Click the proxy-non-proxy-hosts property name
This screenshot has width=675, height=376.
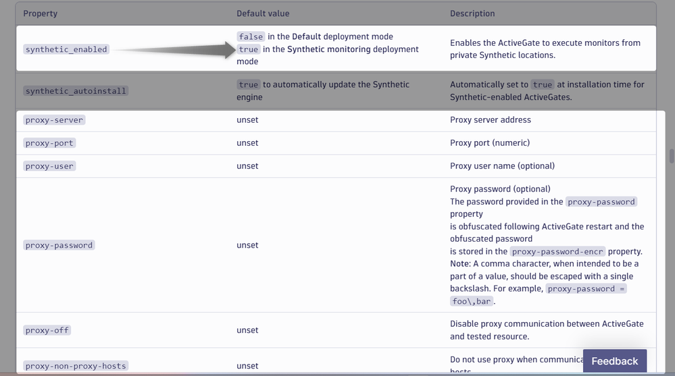[76, 366]
